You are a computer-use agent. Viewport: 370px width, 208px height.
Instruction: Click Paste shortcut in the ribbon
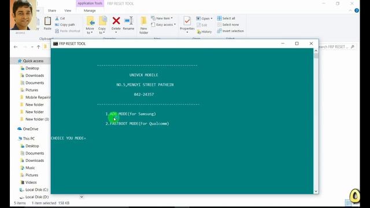coord(68,31)
